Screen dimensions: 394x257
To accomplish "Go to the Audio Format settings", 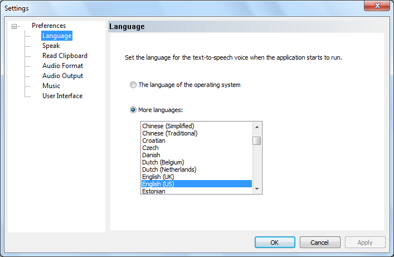I will 62,66.
